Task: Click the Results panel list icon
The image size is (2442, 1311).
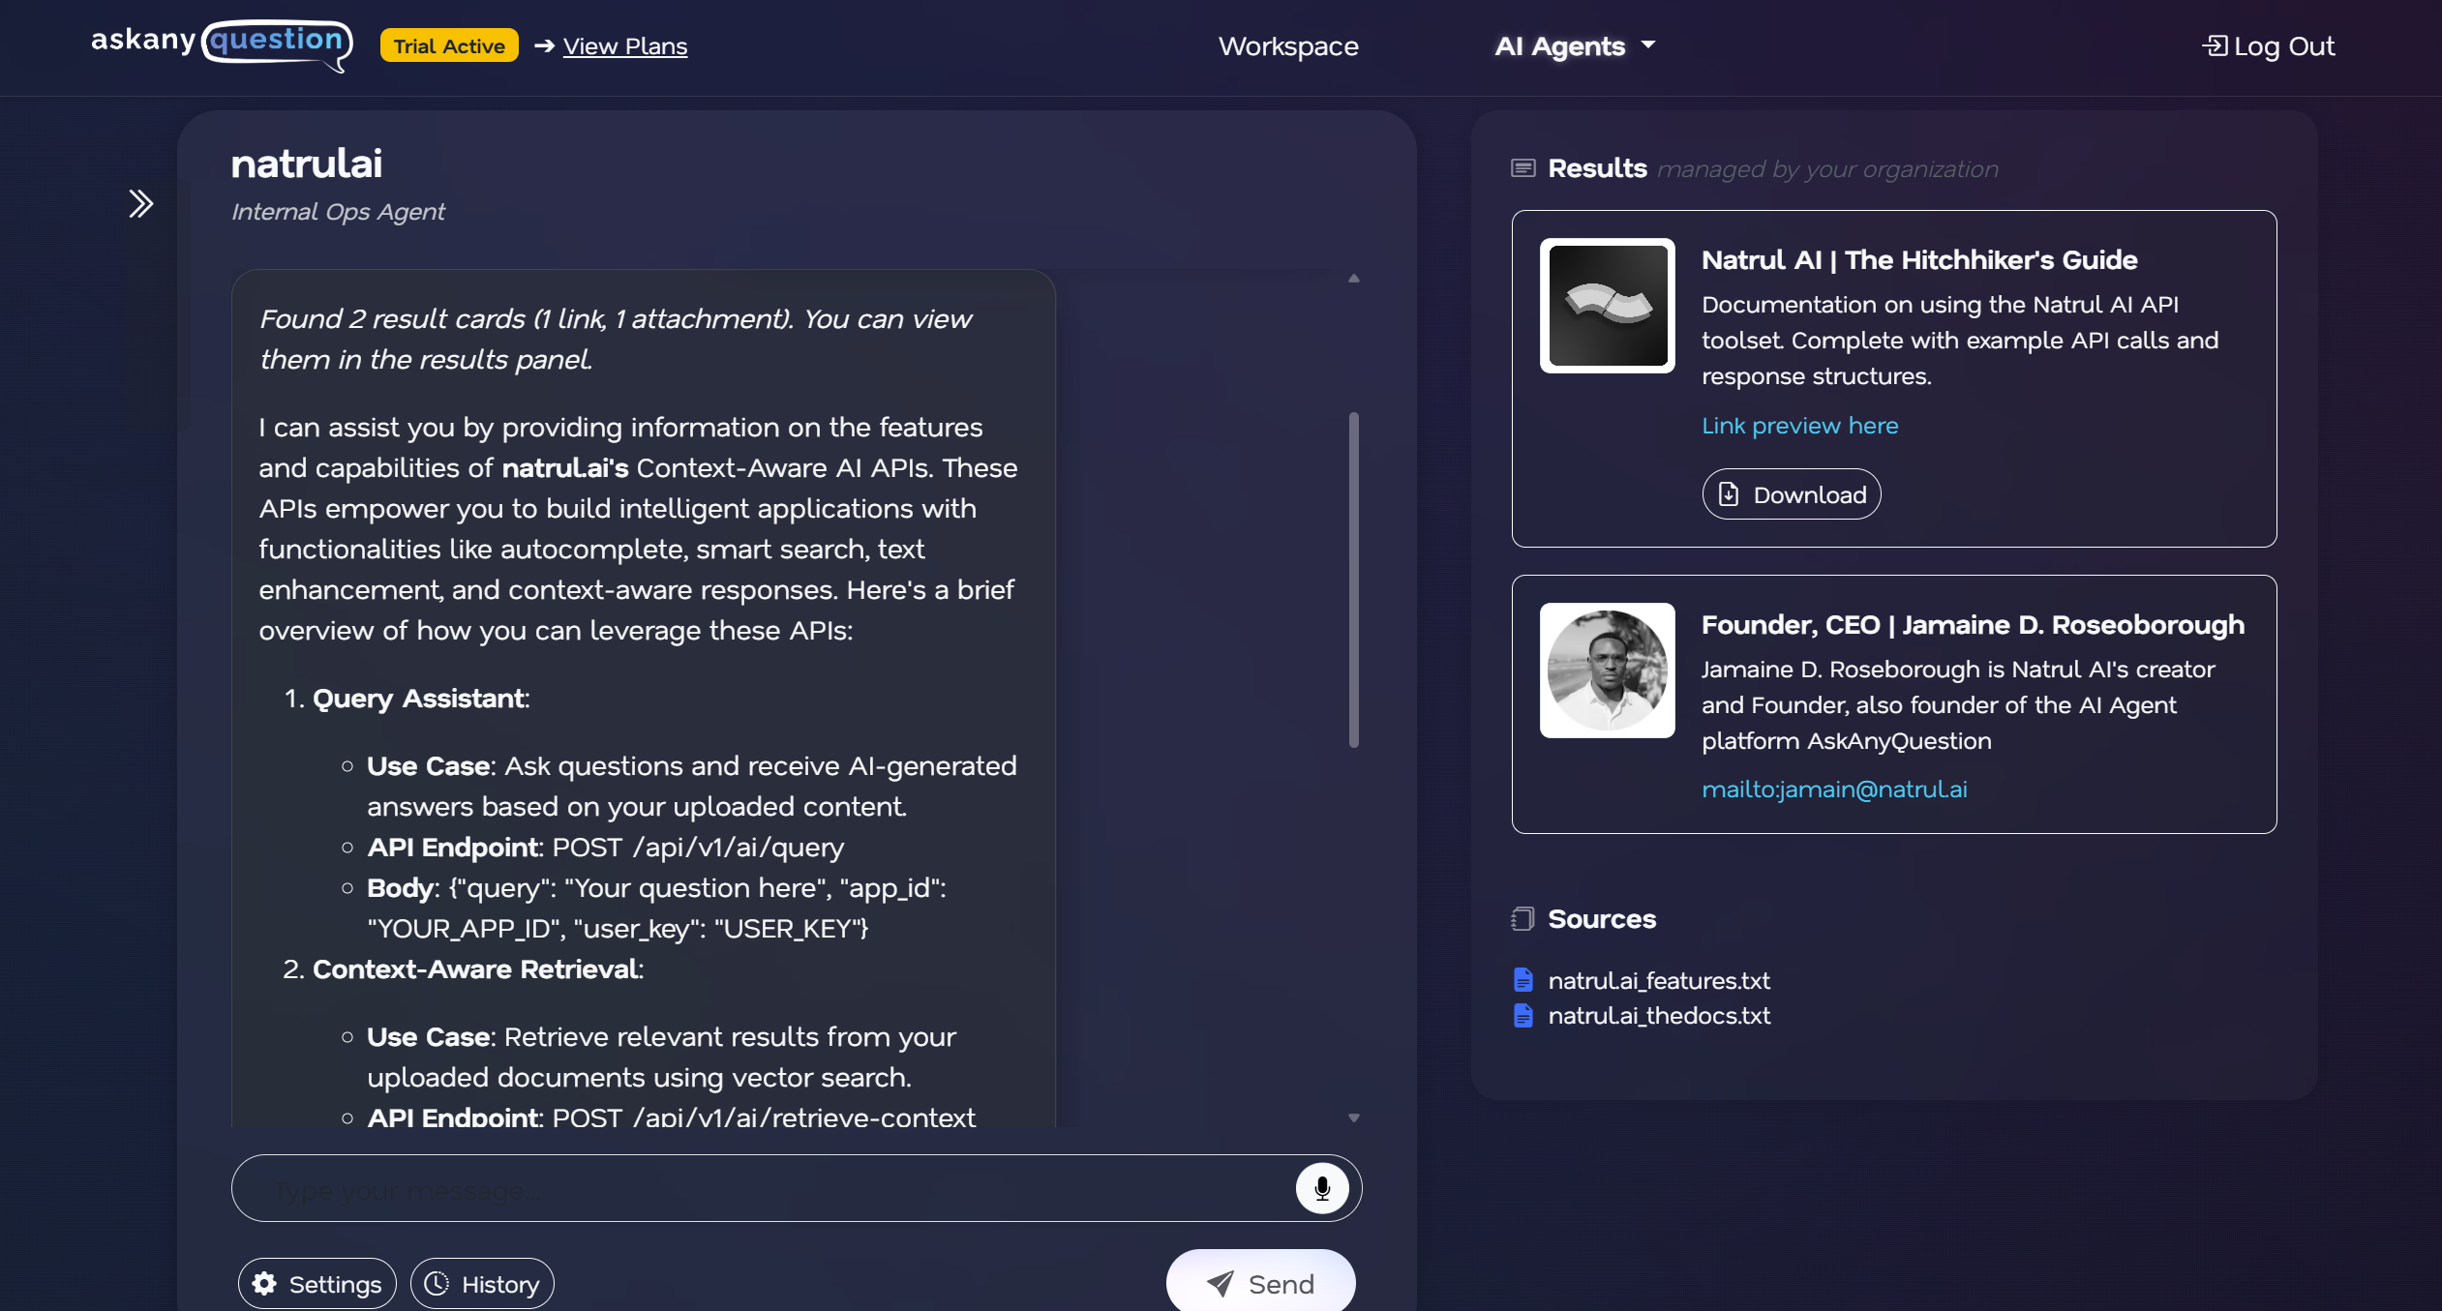Action: 1523,168
